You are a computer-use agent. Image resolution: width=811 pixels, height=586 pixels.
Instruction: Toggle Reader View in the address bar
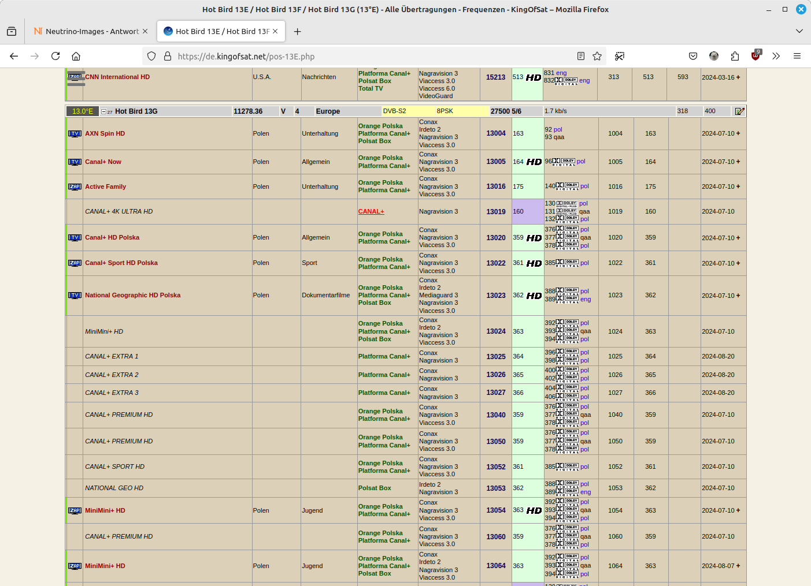[581, 56]
